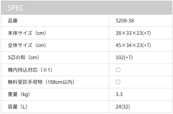
Task: Click the SPEC header title
Action: [15, 8]
